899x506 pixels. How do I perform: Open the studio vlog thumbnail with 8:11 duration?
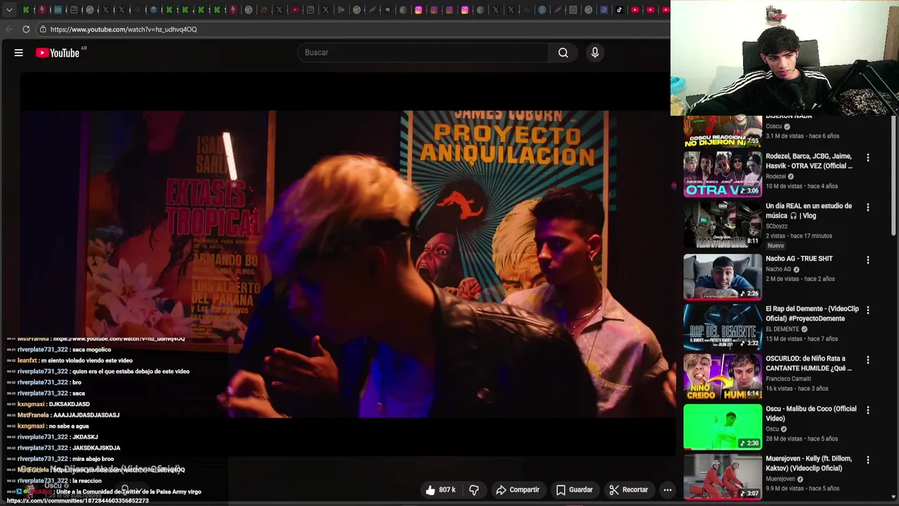723,224
